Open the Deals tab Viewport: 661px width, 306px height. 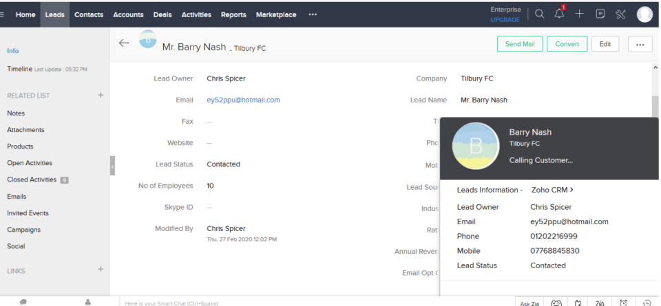pos(162,14)
